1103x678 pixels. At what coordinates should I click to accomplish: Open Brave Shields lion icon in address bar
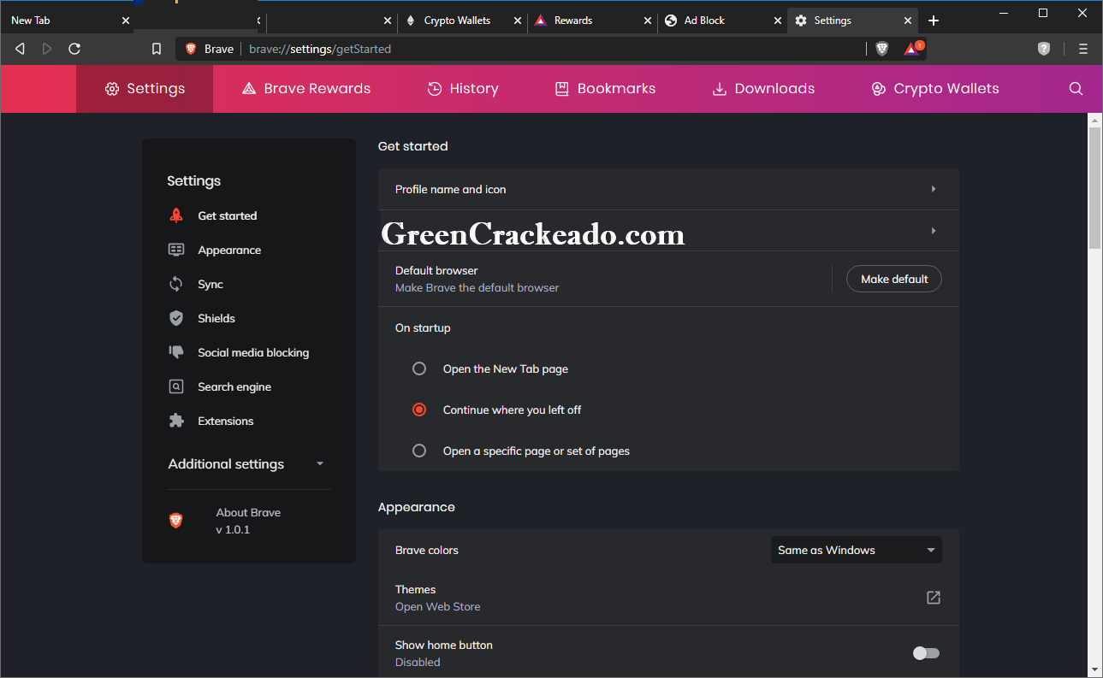coord(882,49)
